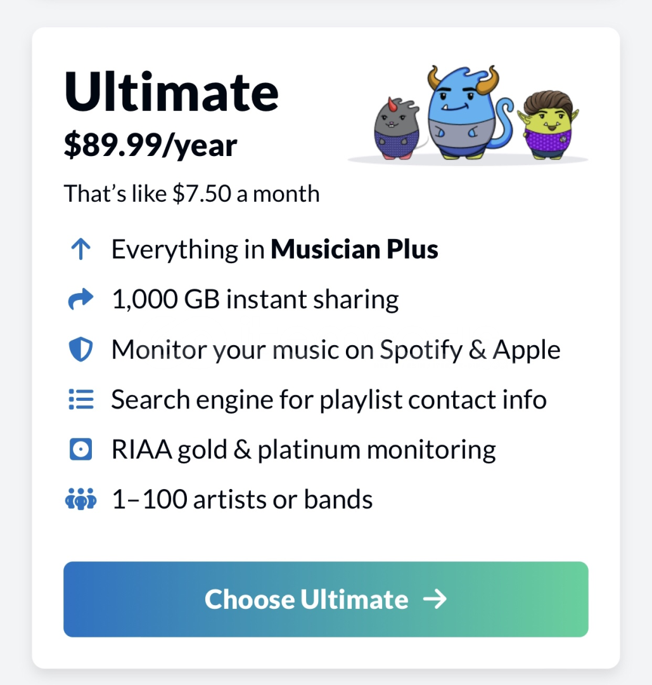Click the group of people icon
This screenshot has width=652, height=685.
(x=80, y=499)
